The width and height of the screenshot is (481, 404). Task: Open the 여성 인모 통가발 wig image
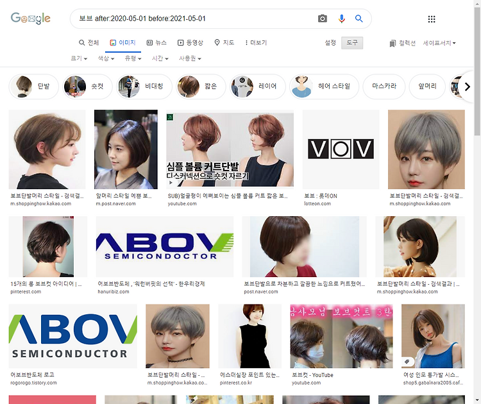tap(433, 336)
